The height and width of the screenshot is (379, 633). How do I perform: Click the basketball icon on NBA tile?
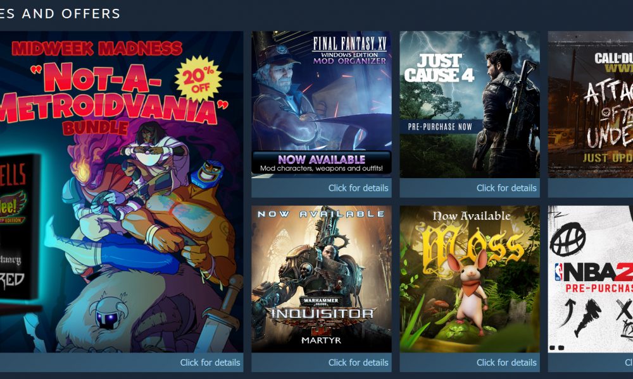pos(568,239)
